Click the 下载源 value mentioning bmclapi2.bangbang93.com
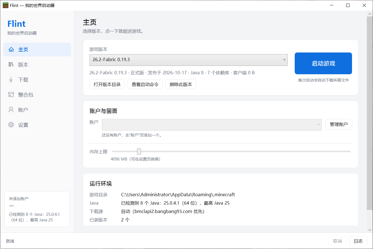Screen dimensions: 373x249 (x=163, y=211)
